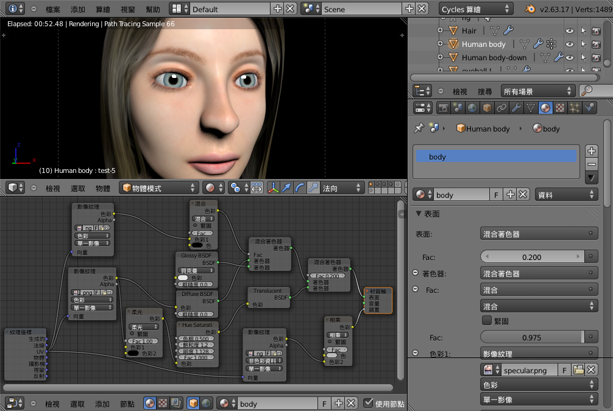This screenshot has height=411, width=613.
Task: Select material nodes tree type in node editor
Action: click(x=150, y=403)
